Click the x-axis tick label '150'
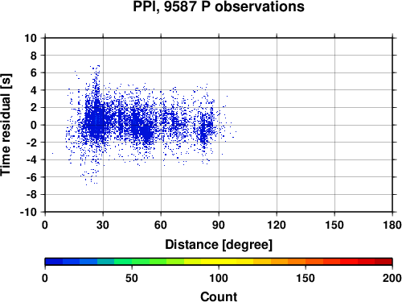402x302 pixels. click(x=334, y=225)
